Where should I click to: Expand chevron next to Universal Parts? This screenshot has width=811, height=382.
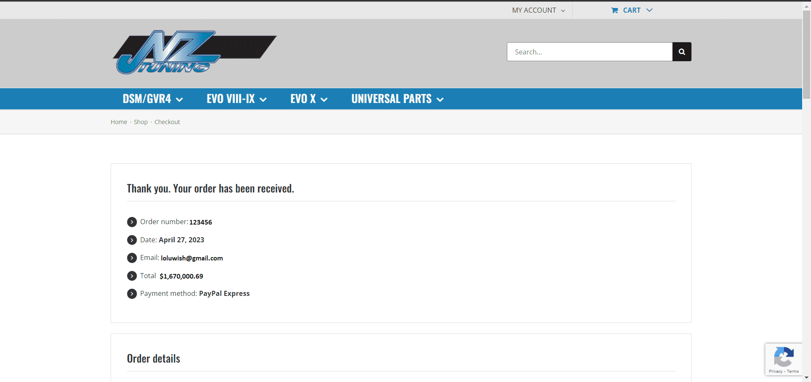[x=440, y=100]
